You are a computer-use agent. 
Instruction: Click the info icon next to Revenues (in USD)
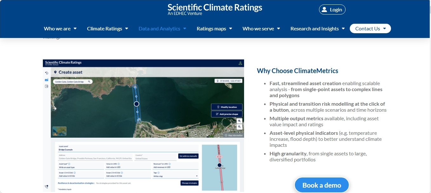coord(169,164)
